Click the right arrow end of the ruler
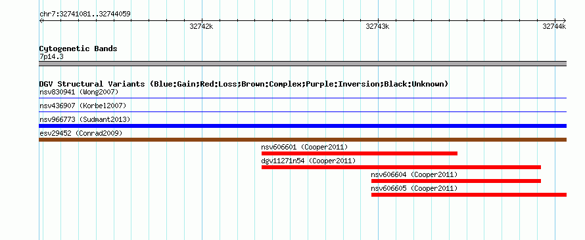 (x=565, y=20)
